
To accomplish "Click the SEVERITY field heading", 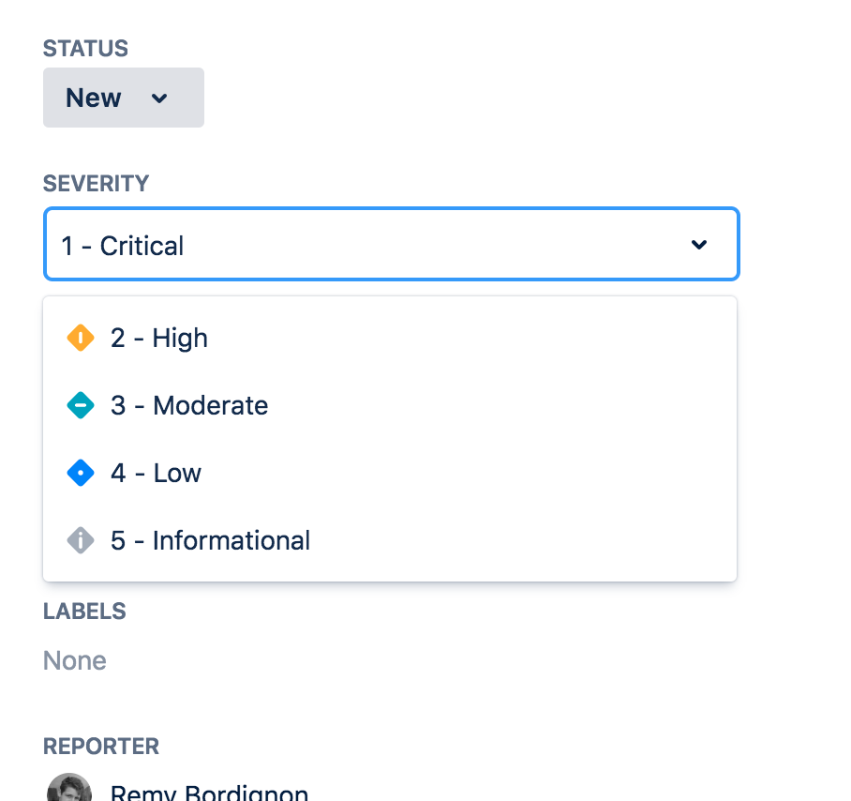I will (x=96, y=183).
